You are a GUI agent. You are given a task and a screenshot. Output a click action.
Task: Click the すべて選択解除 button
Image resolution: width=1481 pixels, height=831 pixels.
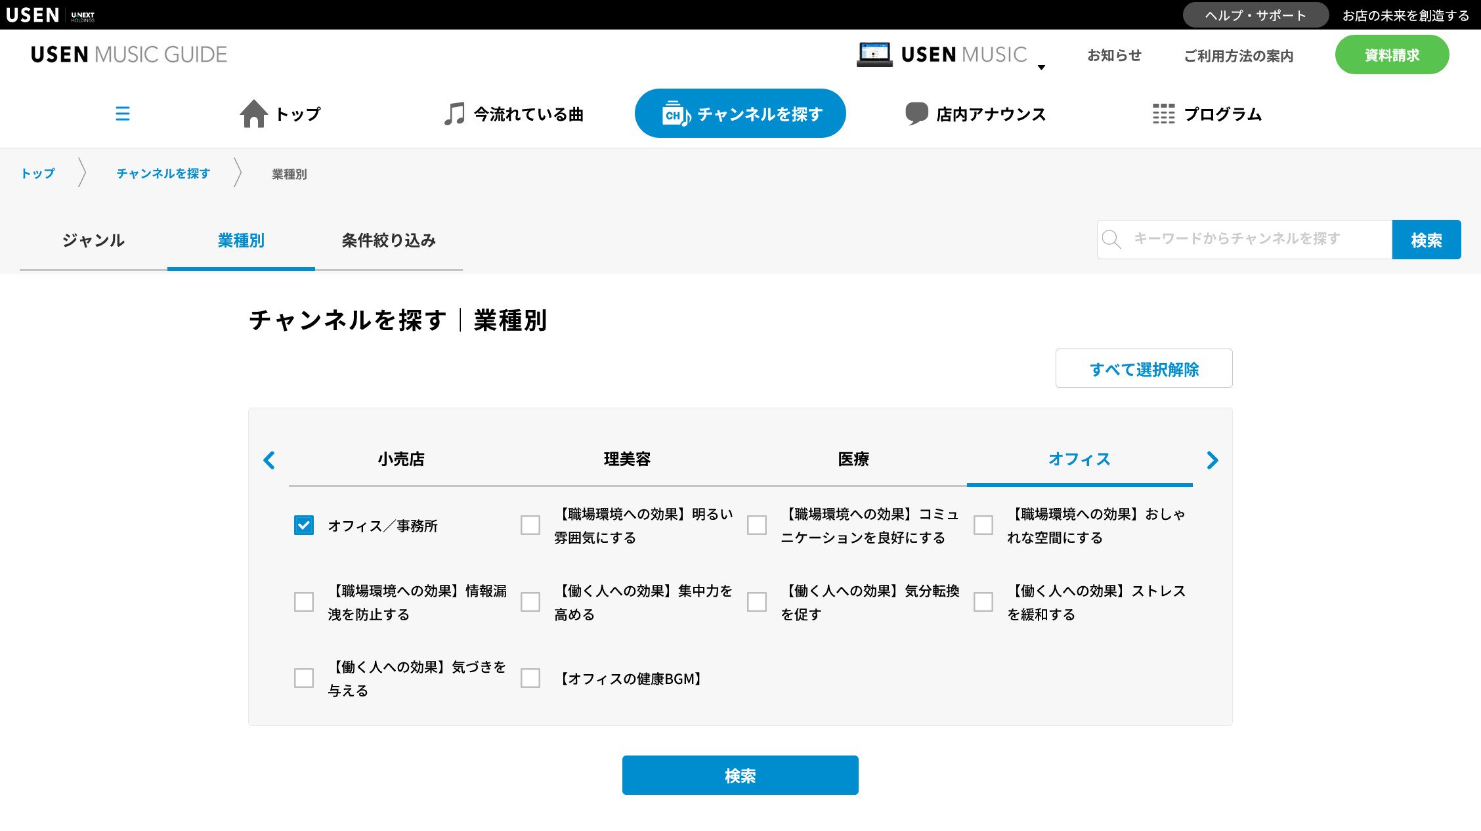tap(1144, 369)
